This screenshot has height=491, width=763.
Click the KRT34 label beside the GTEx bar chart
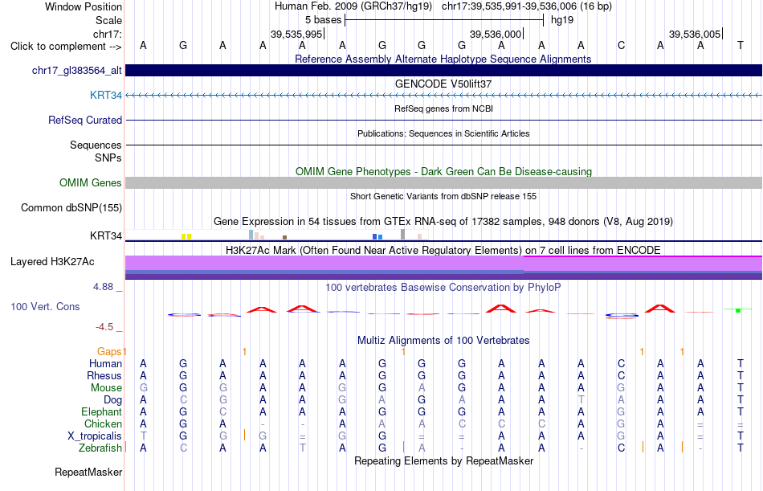tap(105, 235)
